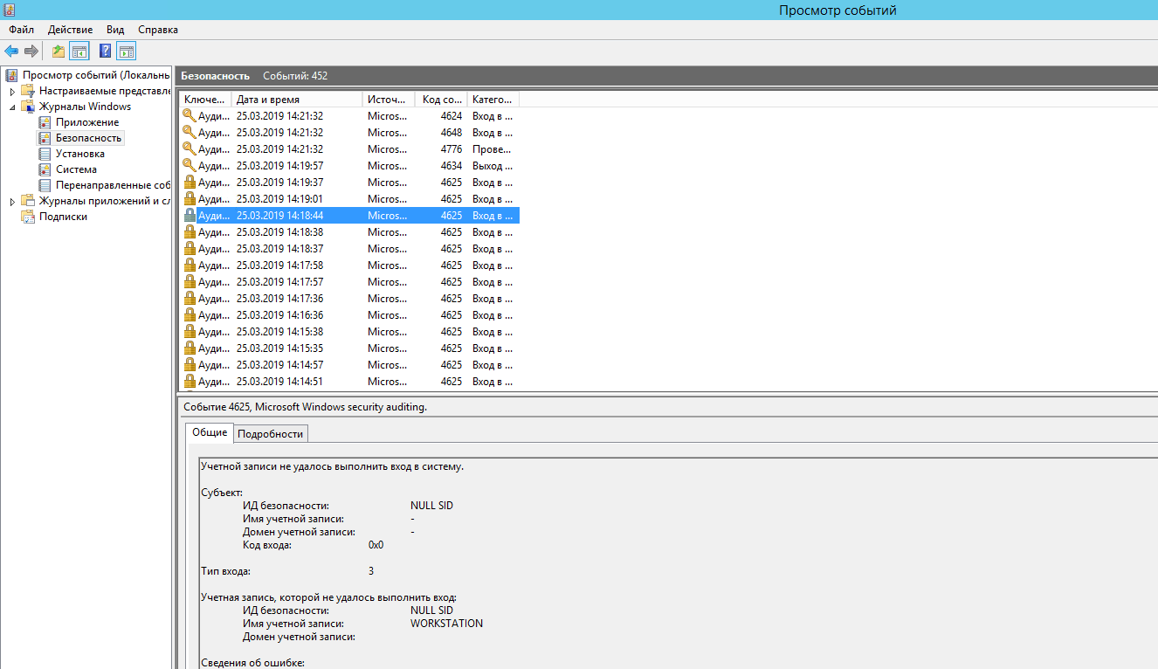Sort by the Ключевые слова column header
Image resolution: width=1158 pixels, height=669 pixels.
205,99
